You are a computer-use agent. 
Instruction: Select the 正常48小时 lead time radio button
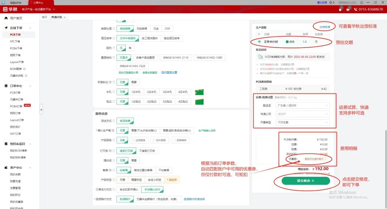pos(259,42)
